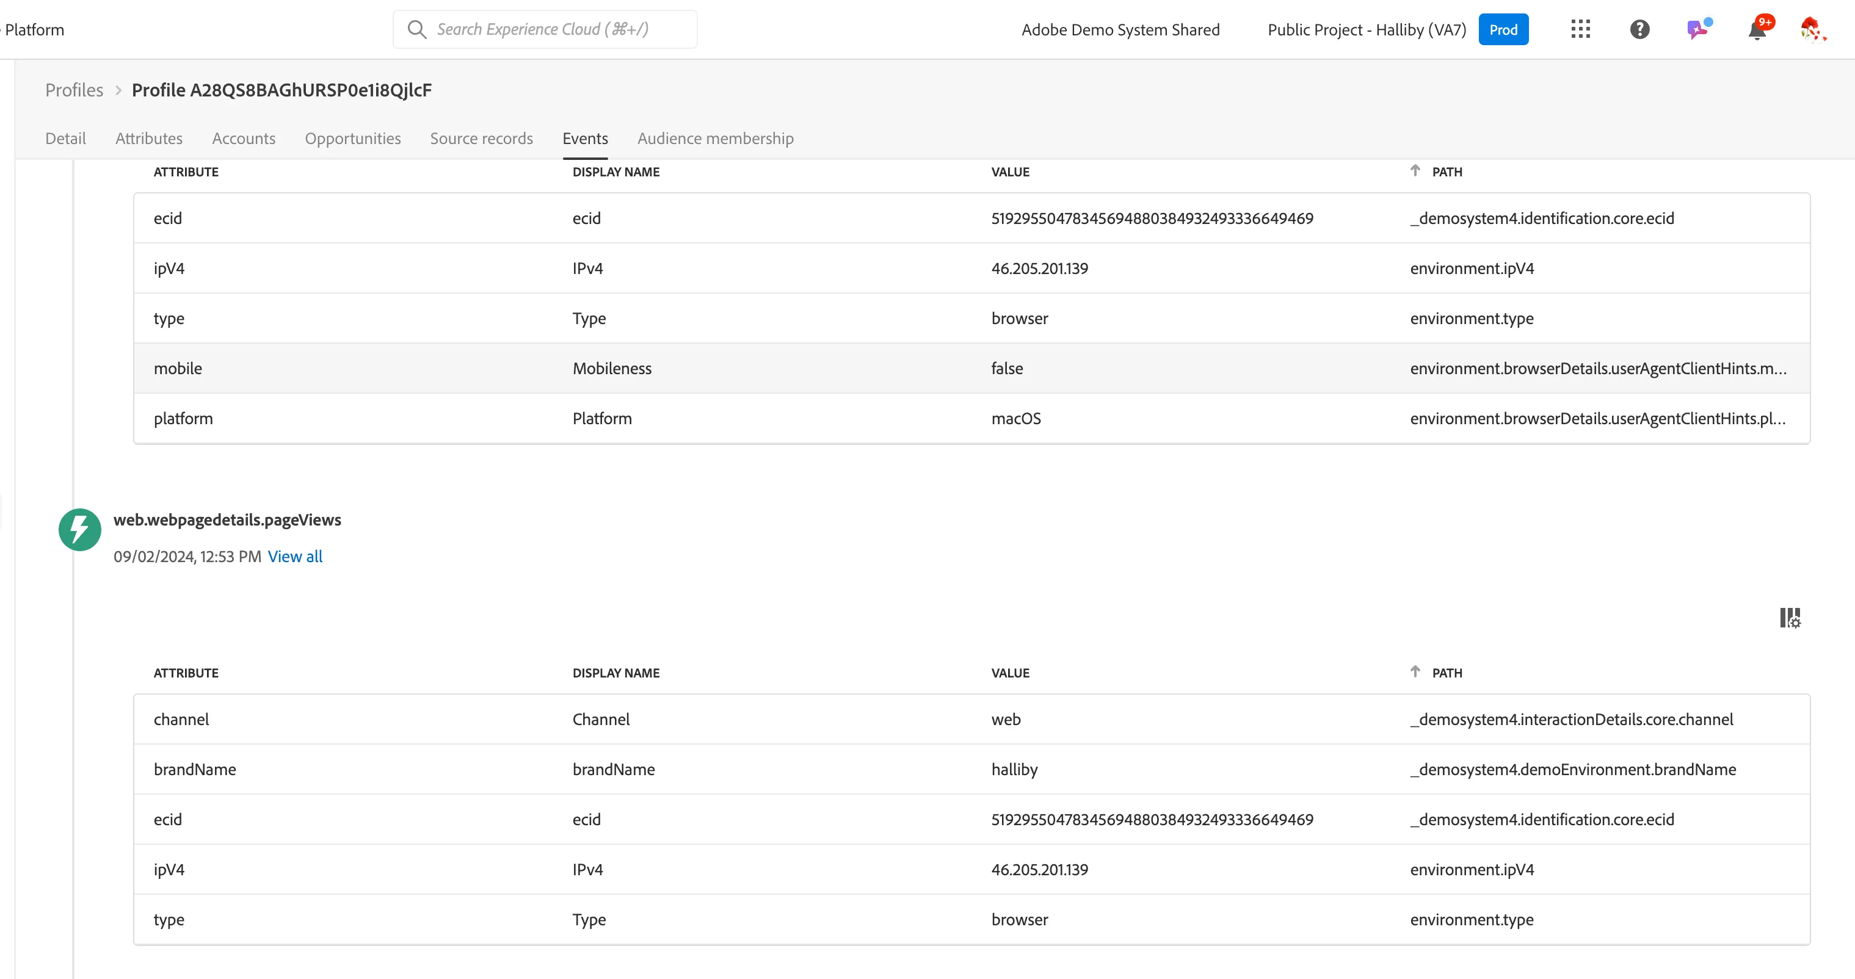Navigate back to Profiles breadcrumb
Screen dimensions: 1855x979
pyautogui.click(x=74, y=90)
